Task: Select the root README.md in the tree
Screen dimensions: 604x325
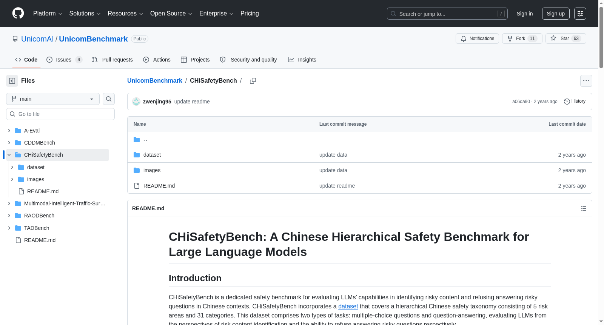Action: [40, 240]
